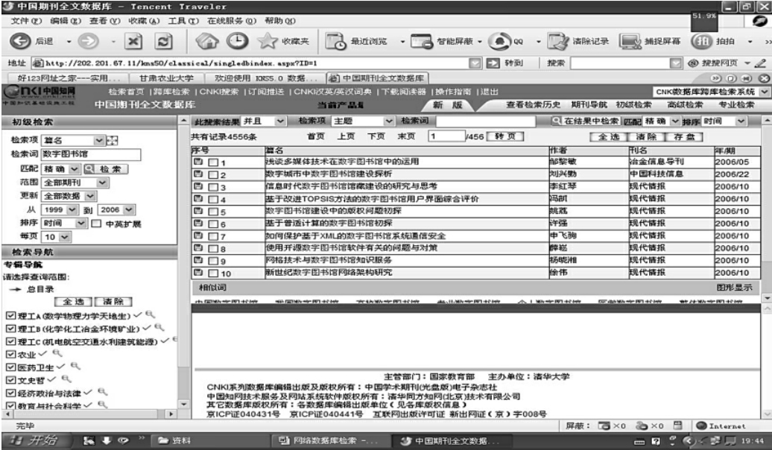This screenshot has height=450, width=772.
Task: Click the 检索 search button
Action: [106, 169]
